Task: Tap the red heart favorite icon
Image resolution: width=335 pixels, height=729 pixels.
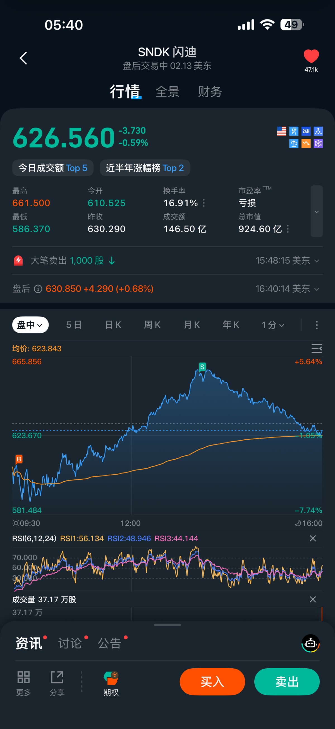Action: (x=311, y=56)
